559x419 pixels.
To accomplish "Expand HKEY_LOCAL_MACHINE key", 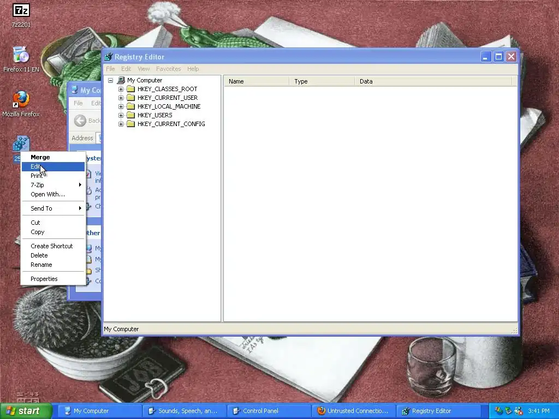I will pos(121,106).
